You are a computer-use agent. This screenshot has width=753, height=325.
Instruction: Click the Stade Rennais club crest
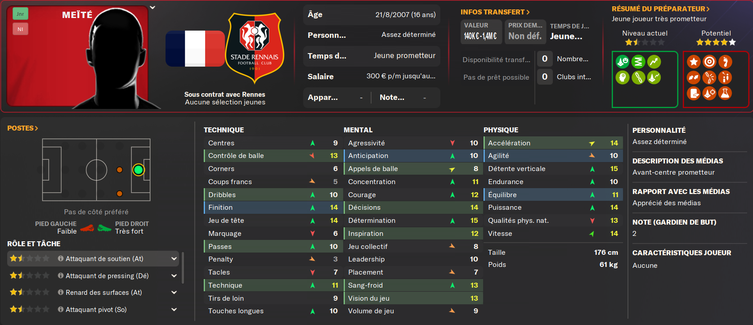(255, 48)
